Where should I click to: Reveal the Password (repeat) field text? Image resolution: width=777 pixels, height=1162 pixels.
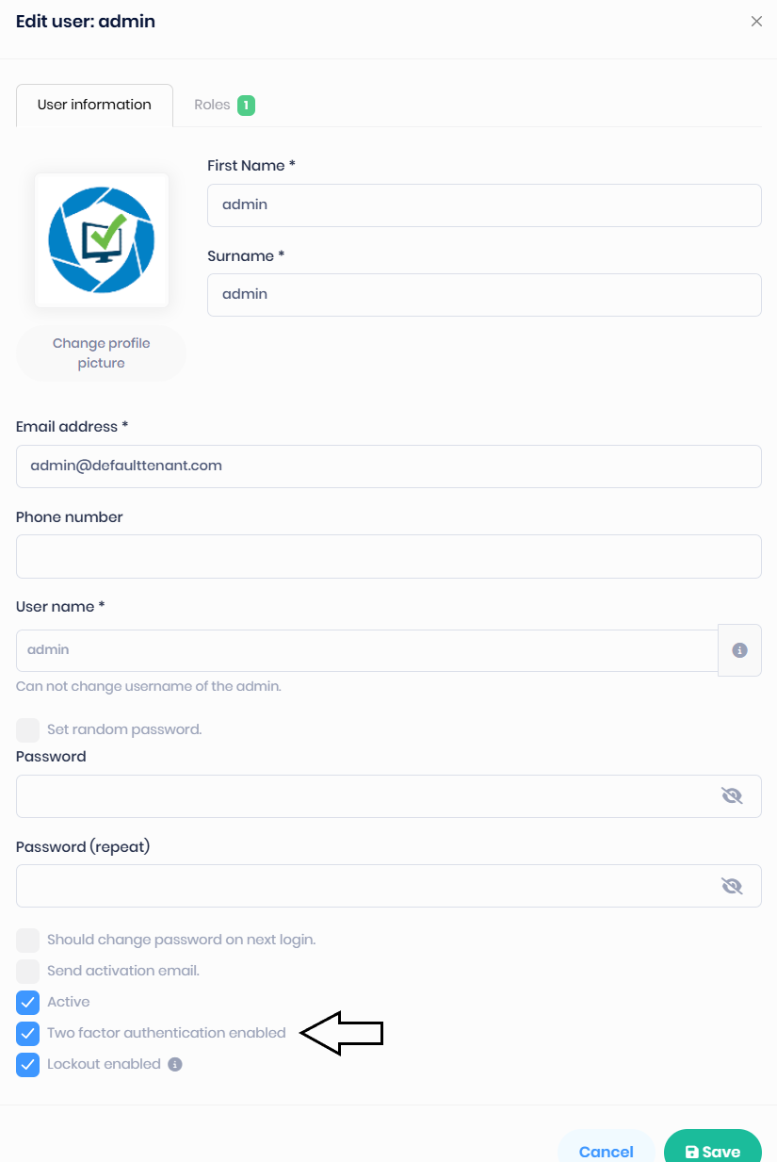click(731, 886)
